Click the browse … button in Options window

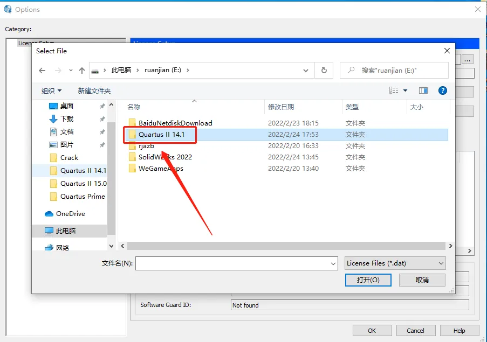point(468,60)
